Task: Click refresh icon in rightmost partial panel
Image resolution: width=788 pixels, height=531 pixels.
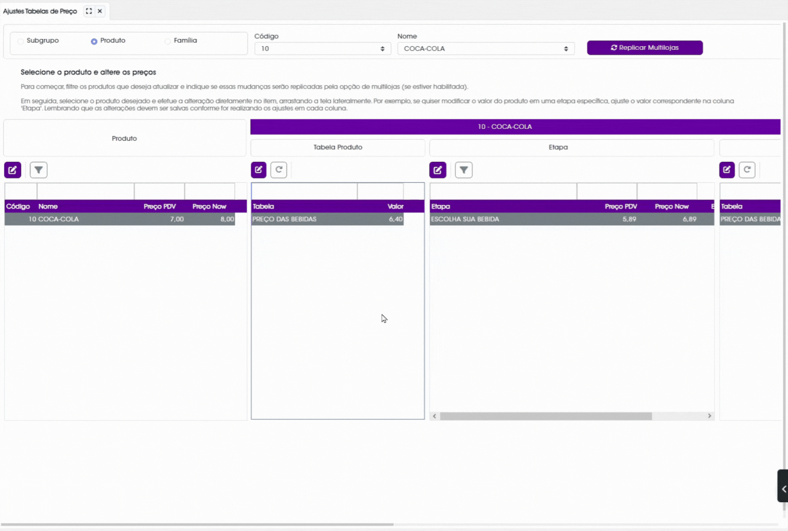Action: pyautogui.click(x=747, y=170)
